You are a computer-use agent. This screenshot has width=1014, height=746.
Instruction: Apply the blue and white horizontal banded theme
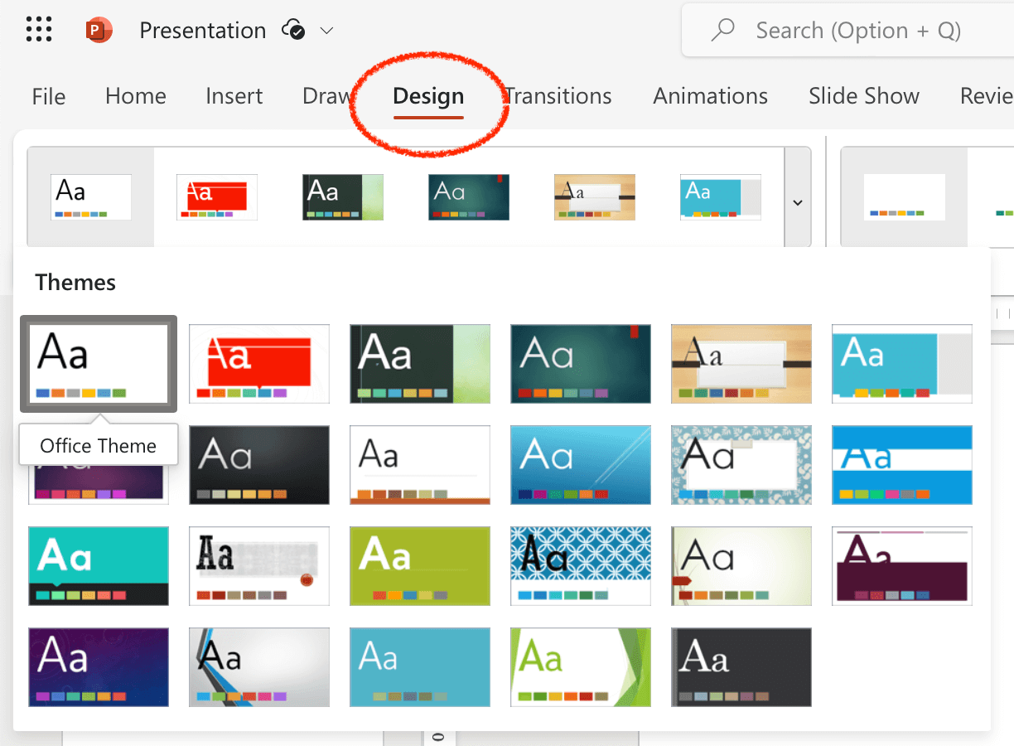[902, 465]
